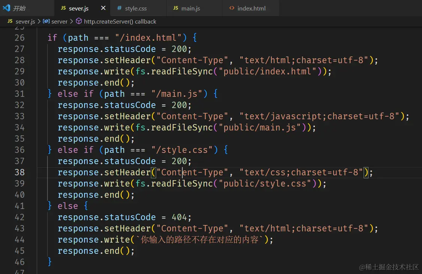Click line number 46 in gutter
The image size is (422, 274).
(19, 262)
